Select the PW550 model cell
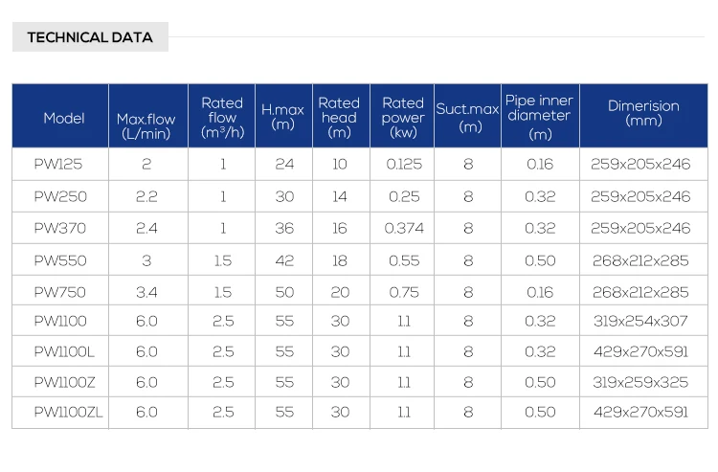 coord(58,260)
